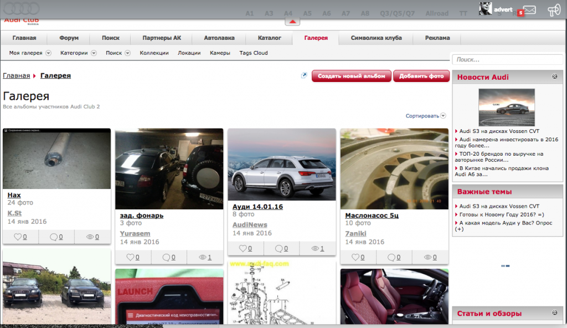Click the external link icon near Создать новый альбом
This screenshot has height=328, width=567.
coord(304,75)
